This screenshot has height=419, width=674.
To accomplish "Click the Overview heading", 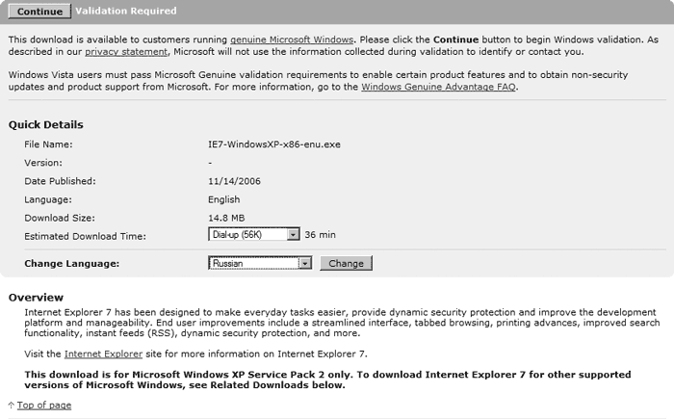I will (36, 298).
